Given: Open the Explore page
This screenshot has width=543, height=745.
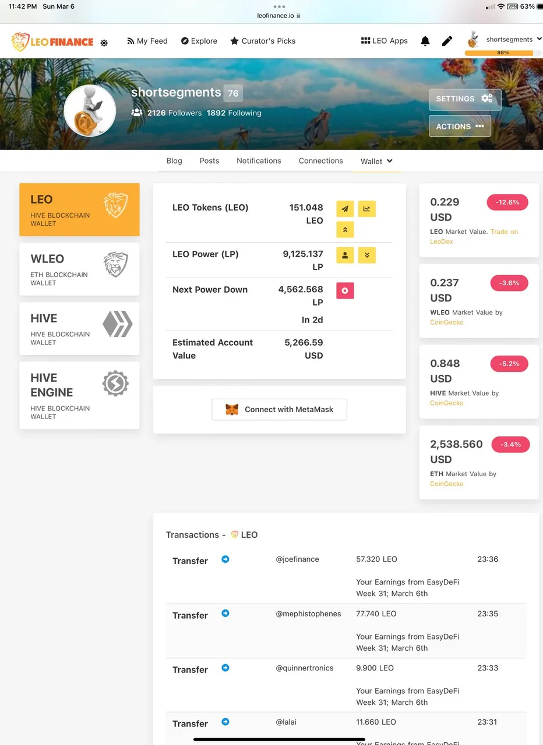Looking at the screenshot, I should pyautogui.click(x=199, y=41).
